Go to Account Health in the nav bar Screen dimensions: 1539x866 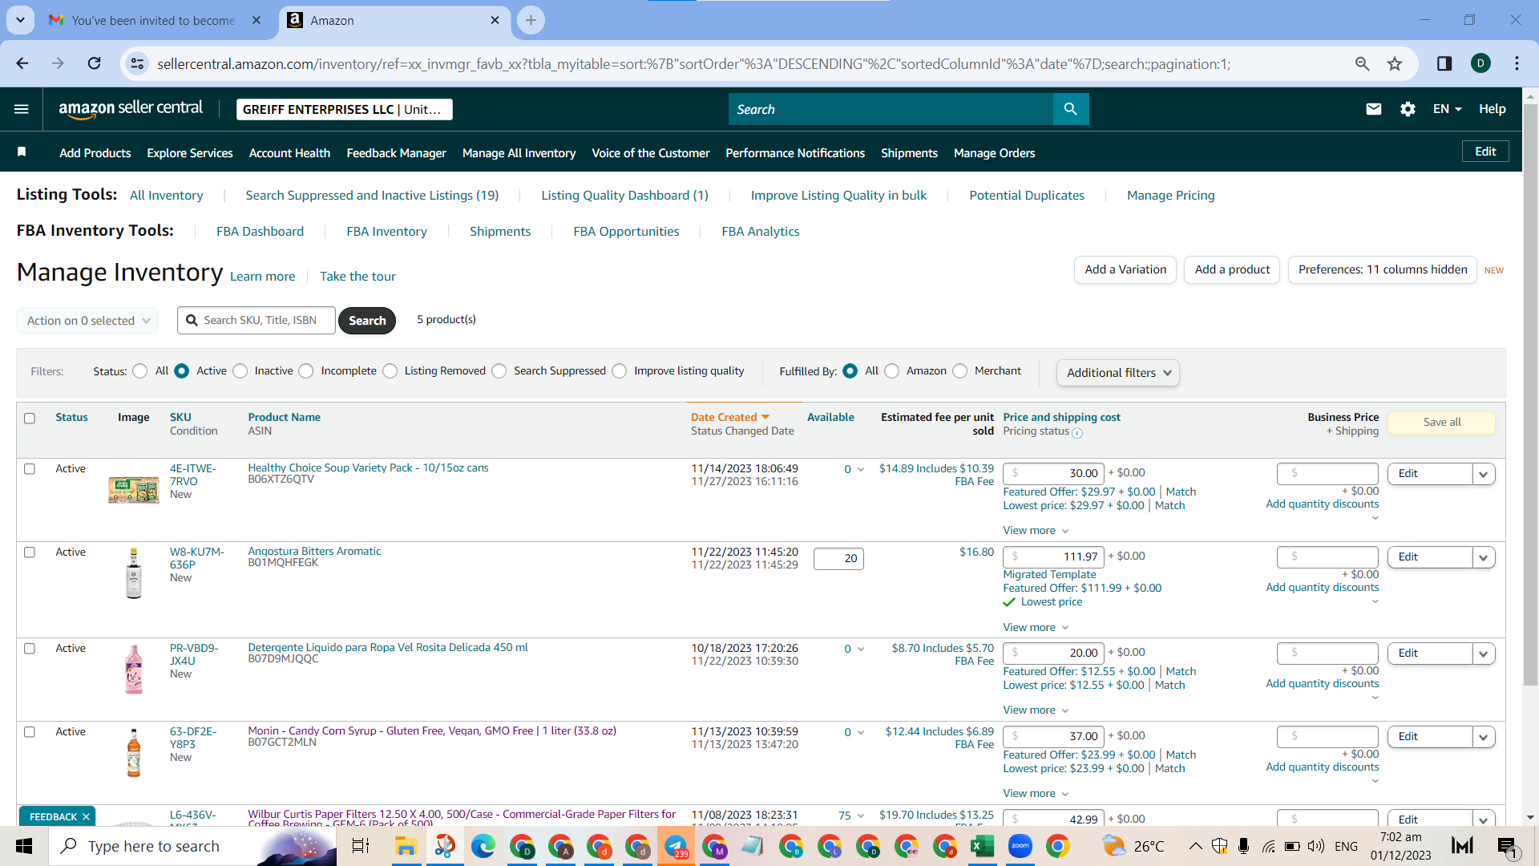tap(289, 153)
